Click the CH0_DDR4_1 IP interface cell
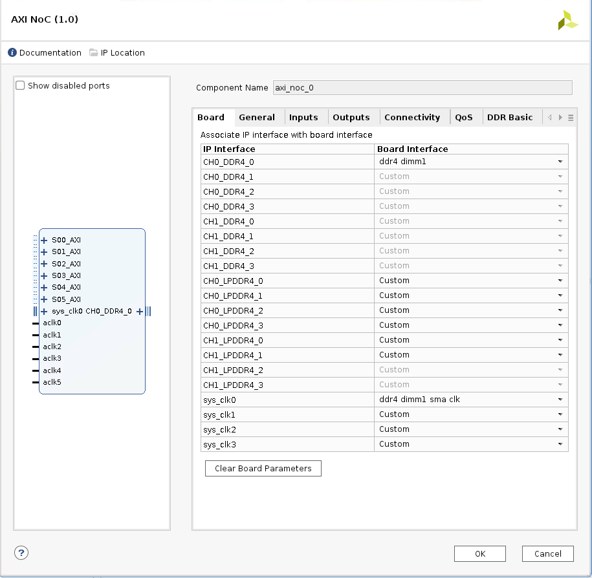This screenshot has width=592, height=578. [x=287, y=177]
